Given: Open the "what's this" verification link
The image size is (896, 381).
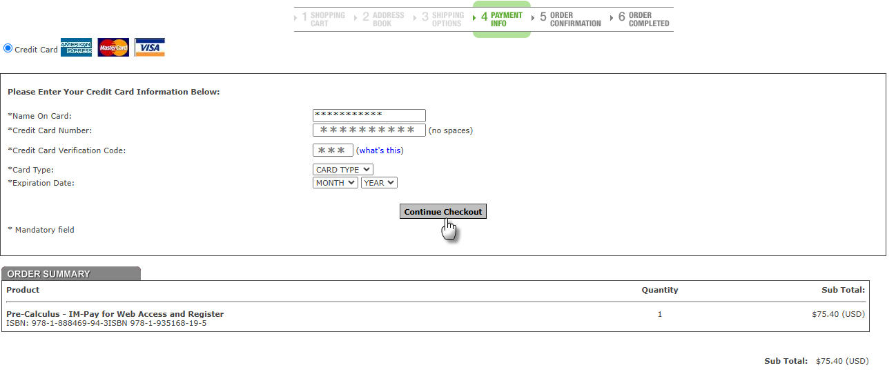Looking at the screenshot, I should click(380, 150).
